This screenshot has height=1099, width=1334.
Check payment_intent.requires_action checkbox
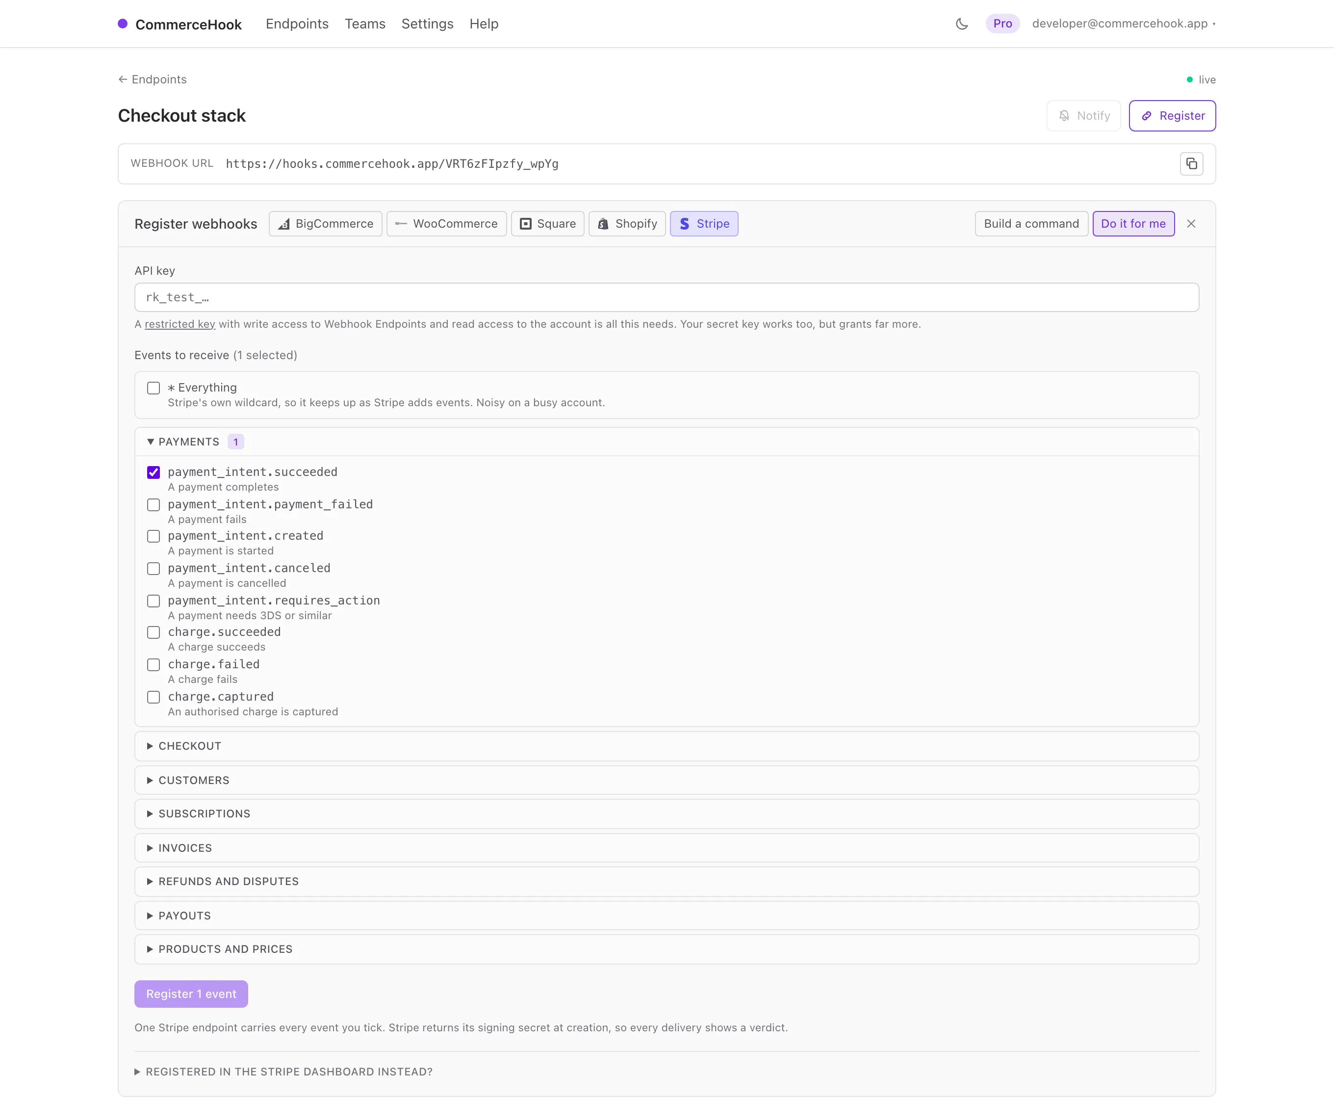coord(153,601)
